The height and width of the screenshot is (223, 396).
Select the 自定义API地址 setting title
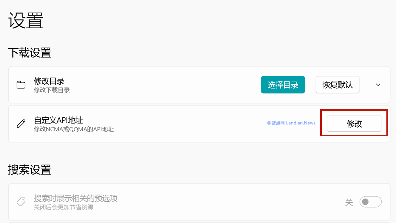coord(58,120)
